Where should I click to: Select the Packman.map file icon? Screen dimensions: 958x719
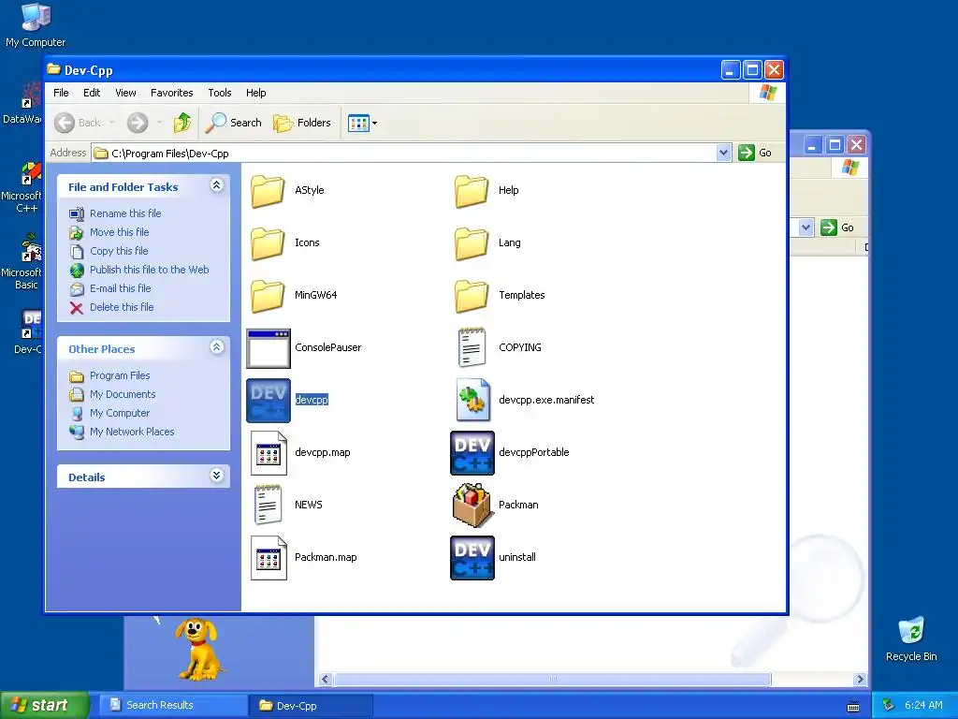click(269, 558)
